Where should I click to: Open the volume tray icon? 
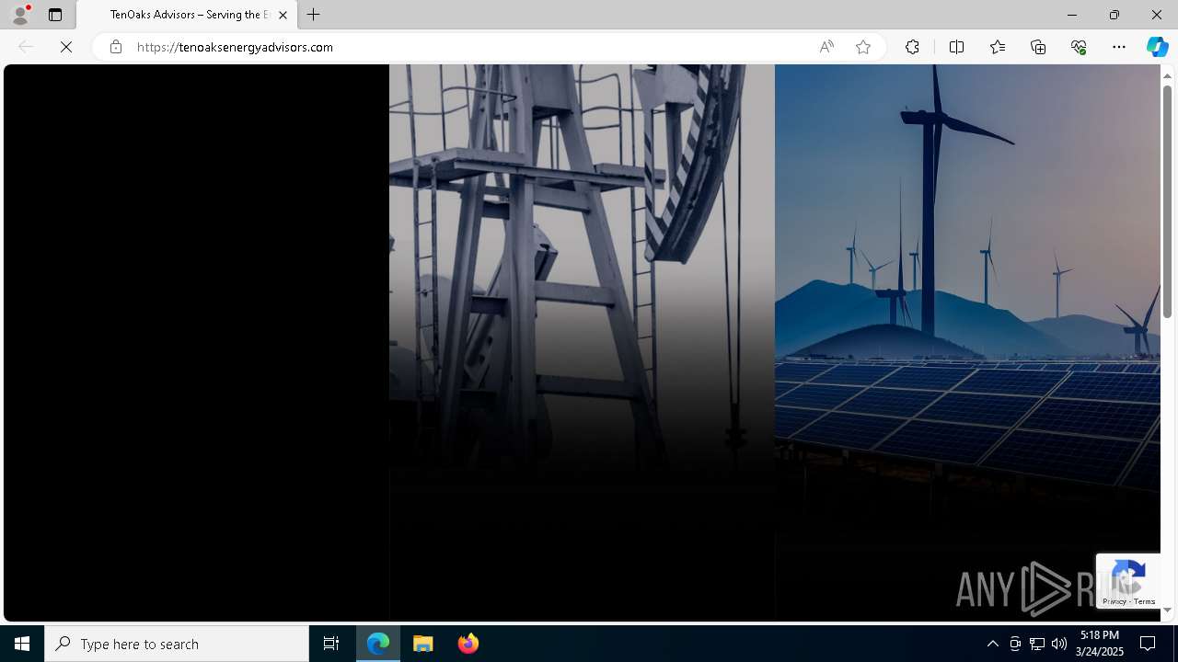click(1059, 644)
